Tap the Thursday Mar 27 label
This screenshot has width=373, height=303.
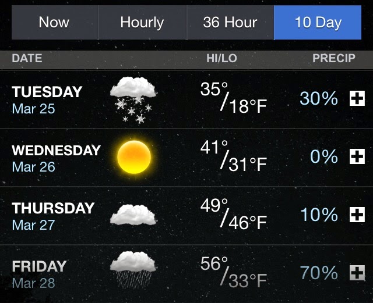52,215
